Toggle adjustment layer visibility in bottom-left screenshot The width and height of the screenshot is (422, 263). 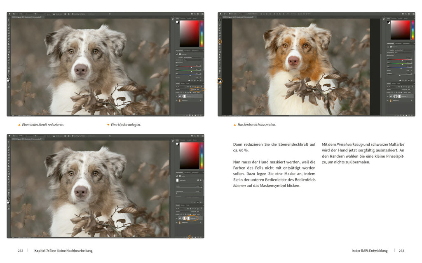[177, 218]
